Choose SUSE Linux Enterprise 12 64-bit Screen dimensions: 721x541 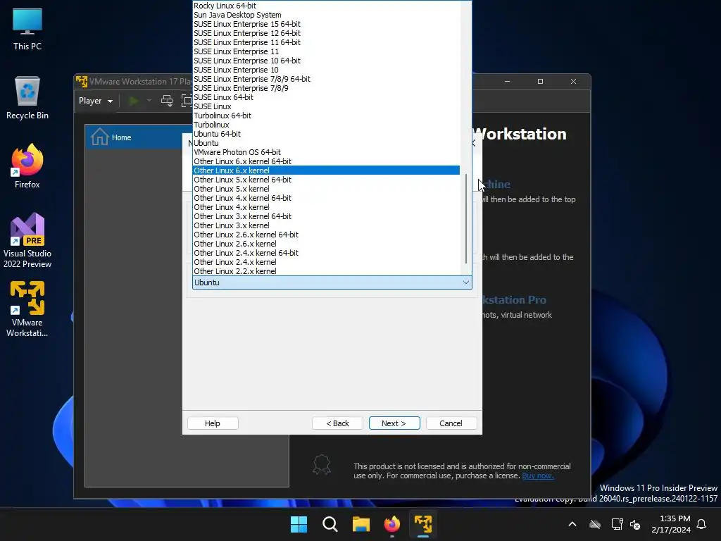click(x=326, y=33)
